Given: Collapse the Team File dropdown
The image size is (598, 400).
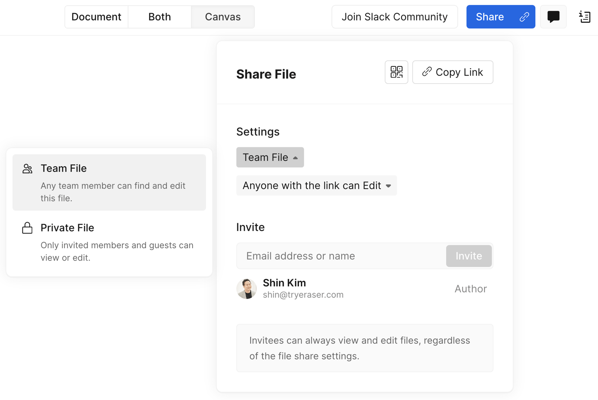Looking at the screenshot, I should coord(270,157).
